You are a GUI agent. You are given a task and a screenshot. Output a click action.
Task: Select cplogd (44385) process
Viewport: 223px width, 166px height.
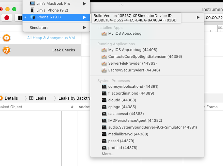point(147,107)
